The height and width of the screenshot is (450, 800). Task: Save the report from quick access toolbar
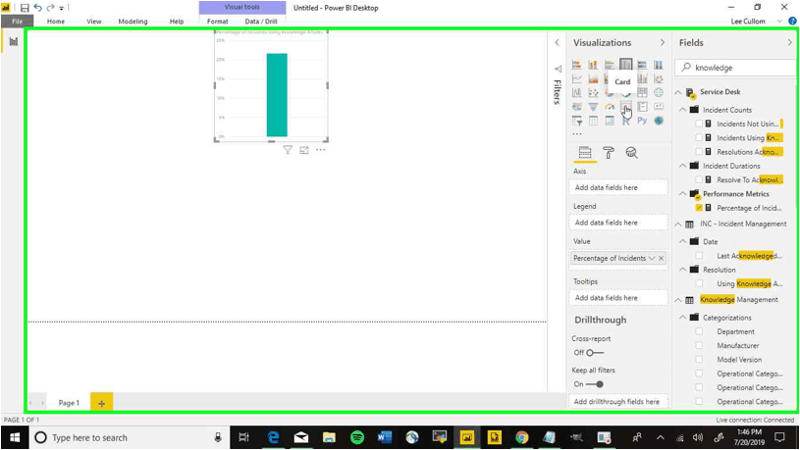[x=25, y=8]
